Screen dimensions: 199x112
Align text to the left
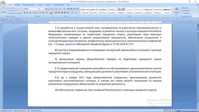(x=56, y=13)
